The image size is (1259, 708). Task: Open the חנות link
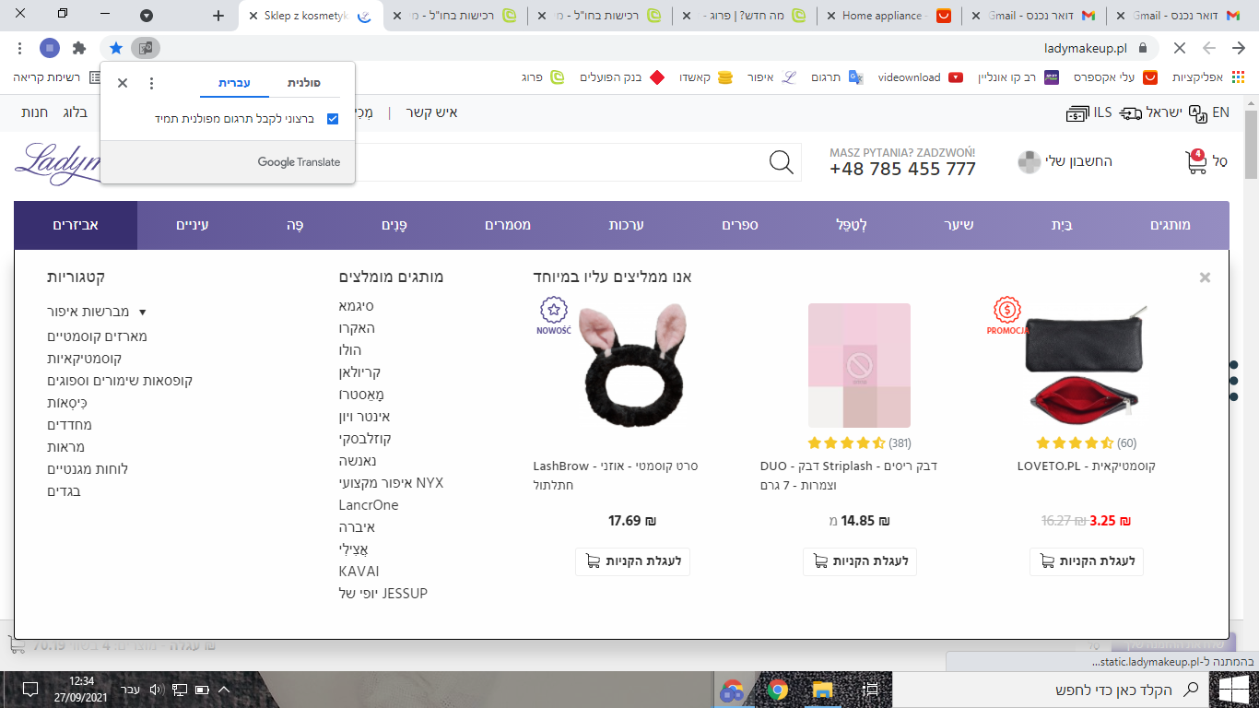coord(35,112)
